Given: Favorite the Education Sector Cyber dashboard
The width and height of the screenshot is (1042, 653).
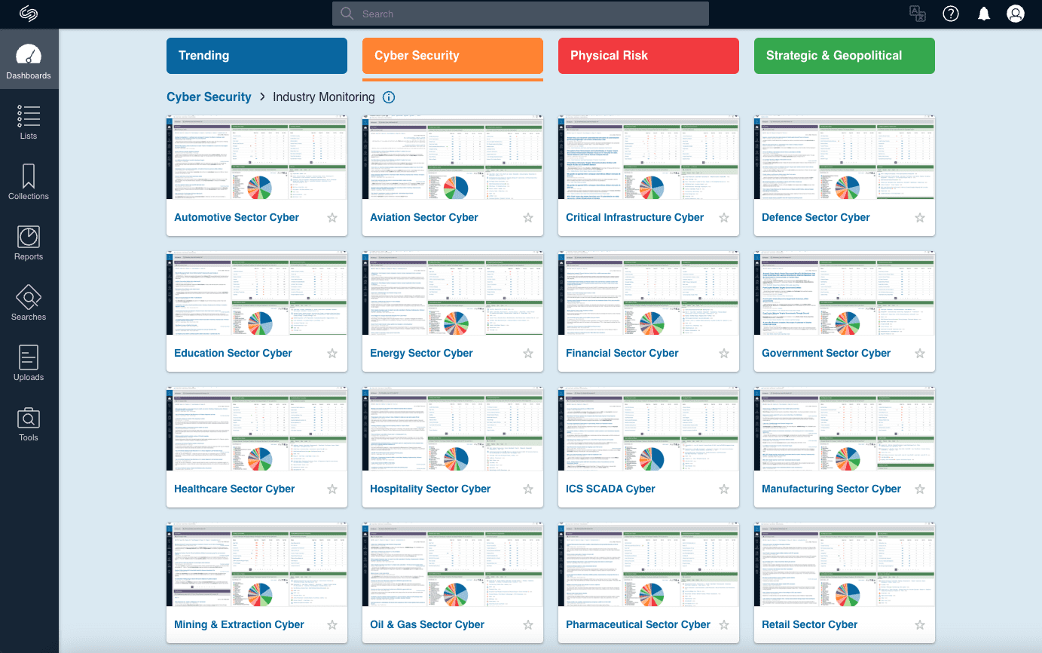Looking at the screenshot, I should (x=332, y=354).
